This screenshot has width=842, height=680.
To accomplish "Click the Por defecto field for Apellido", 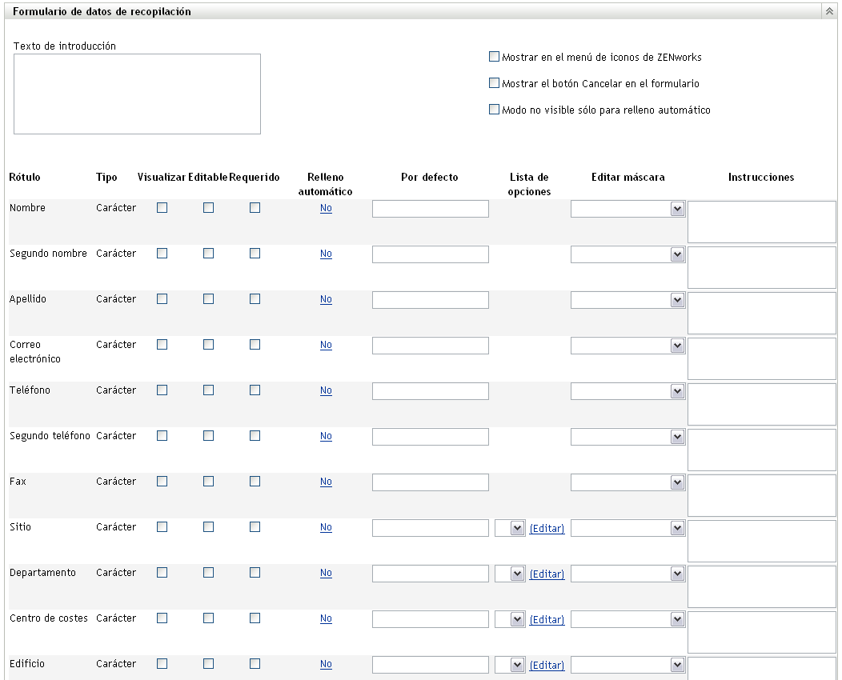I will [x=430, y=300].
